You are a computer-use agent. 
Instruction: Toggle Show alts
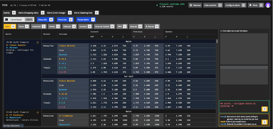click(x=45, y=19)
